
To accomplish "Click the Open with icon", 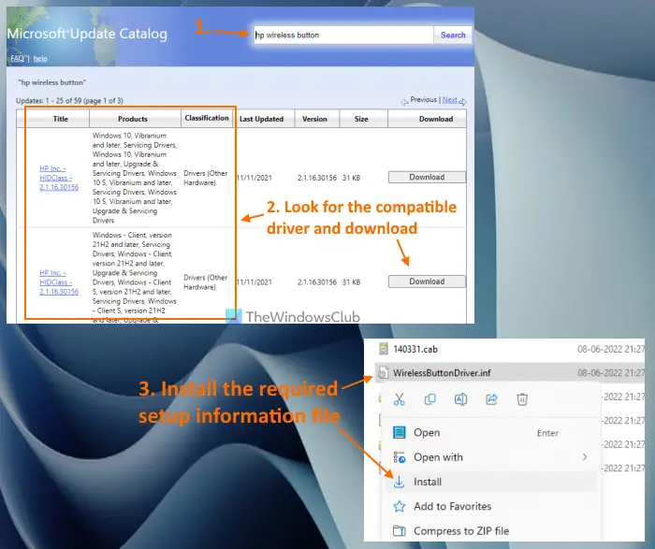I will (399, 457).
